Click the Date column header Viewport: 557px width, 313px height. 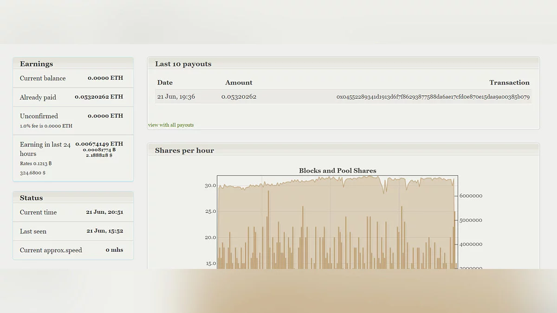pos(165,83)
